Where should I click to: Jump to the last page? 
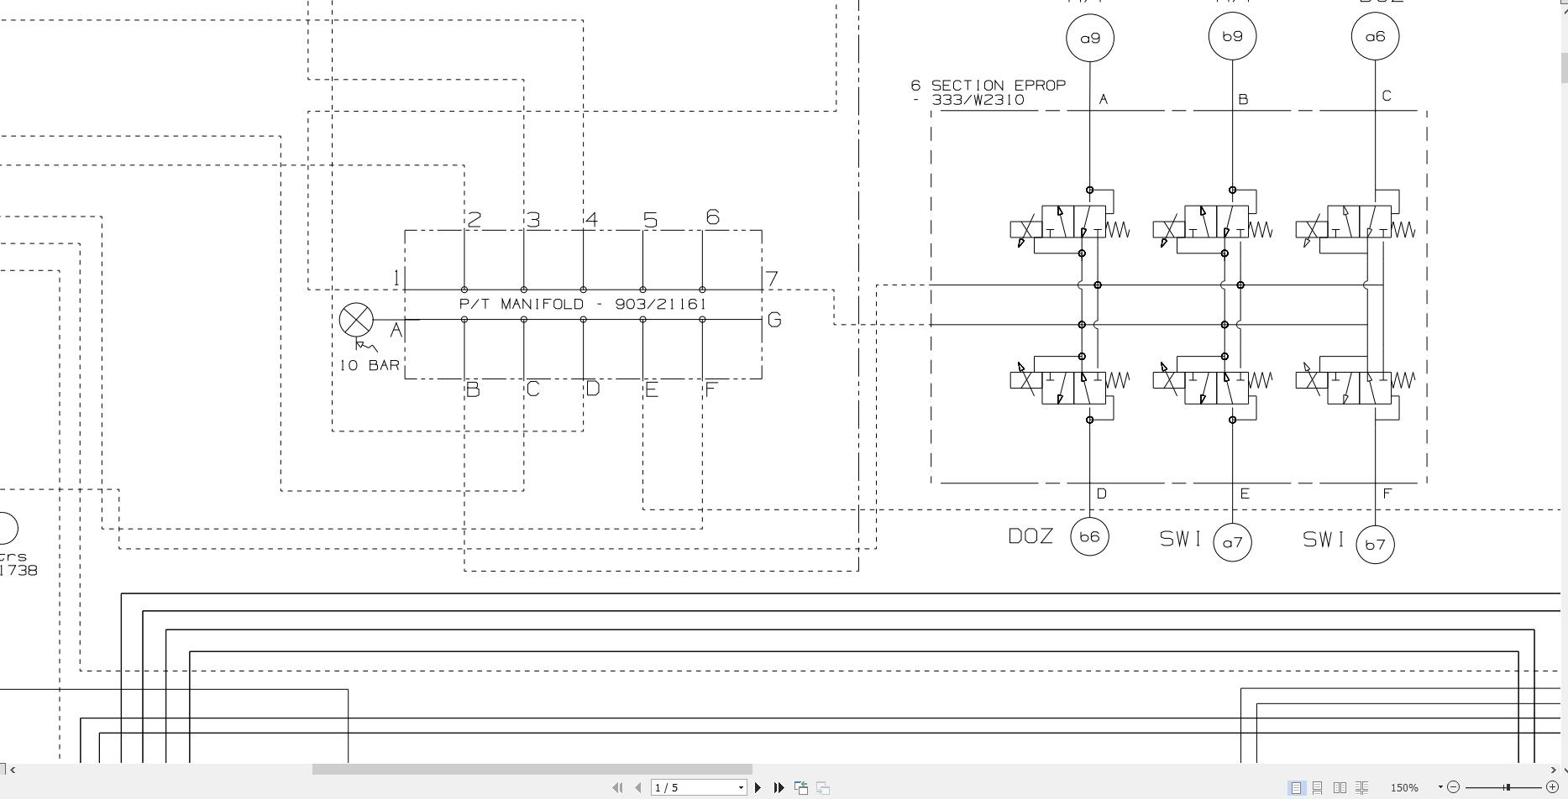tap(779, 787)
